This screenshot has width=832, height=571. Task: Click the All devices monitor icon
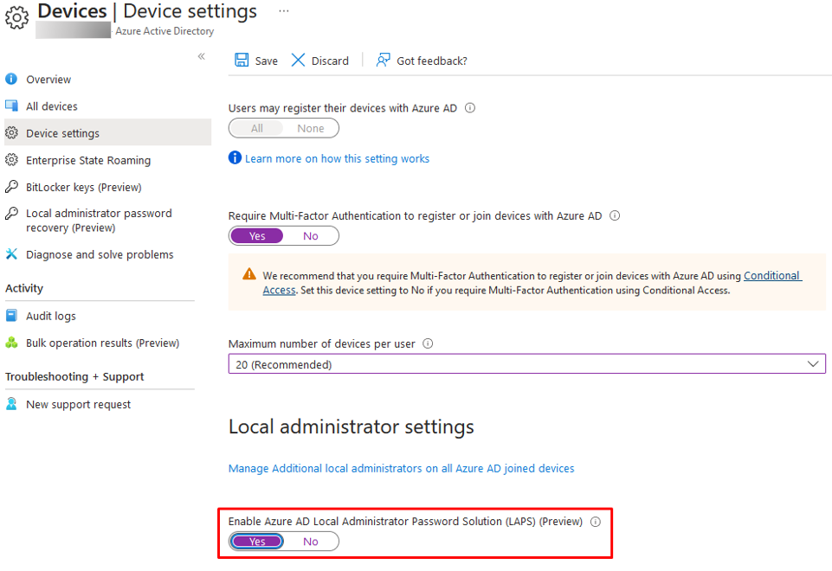11,106
